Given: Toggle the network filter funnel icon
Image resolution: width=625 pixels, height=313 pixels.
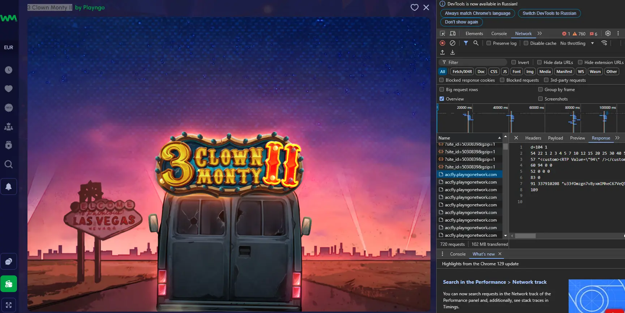Looking at the screenshot, I should point(466,43).
